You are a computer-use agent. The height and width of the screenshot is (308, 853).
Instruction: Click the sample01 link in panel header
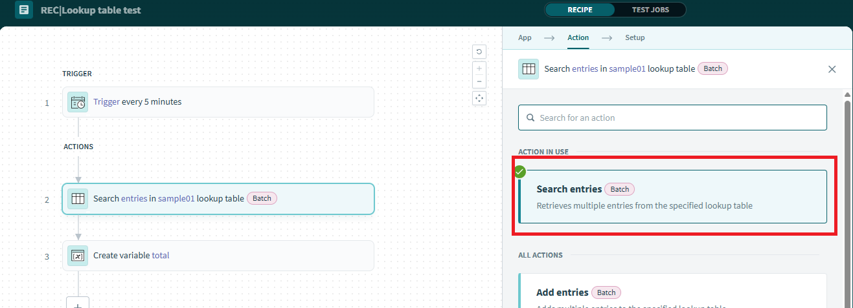tap(627, 68)
